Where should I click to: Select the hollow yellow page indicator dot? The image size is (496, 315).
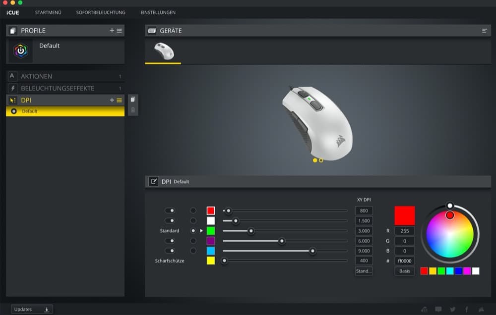pyautogui.click(x=321, y=160)
